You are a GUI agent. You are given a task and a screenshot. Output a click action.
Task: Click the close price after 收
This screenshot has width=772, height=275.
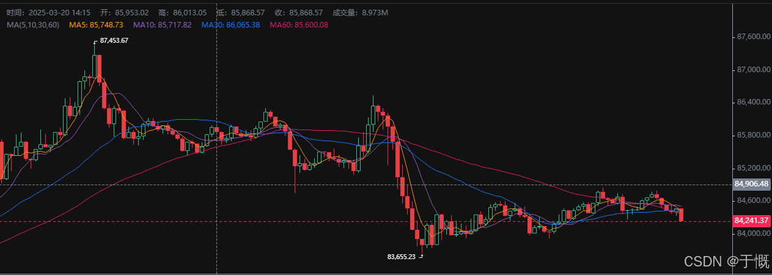(306, 13)
